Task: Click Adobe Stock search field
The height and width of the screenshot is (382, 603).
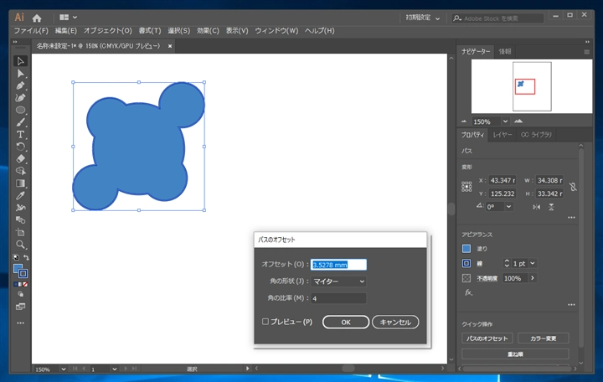Action: [497, 18]
